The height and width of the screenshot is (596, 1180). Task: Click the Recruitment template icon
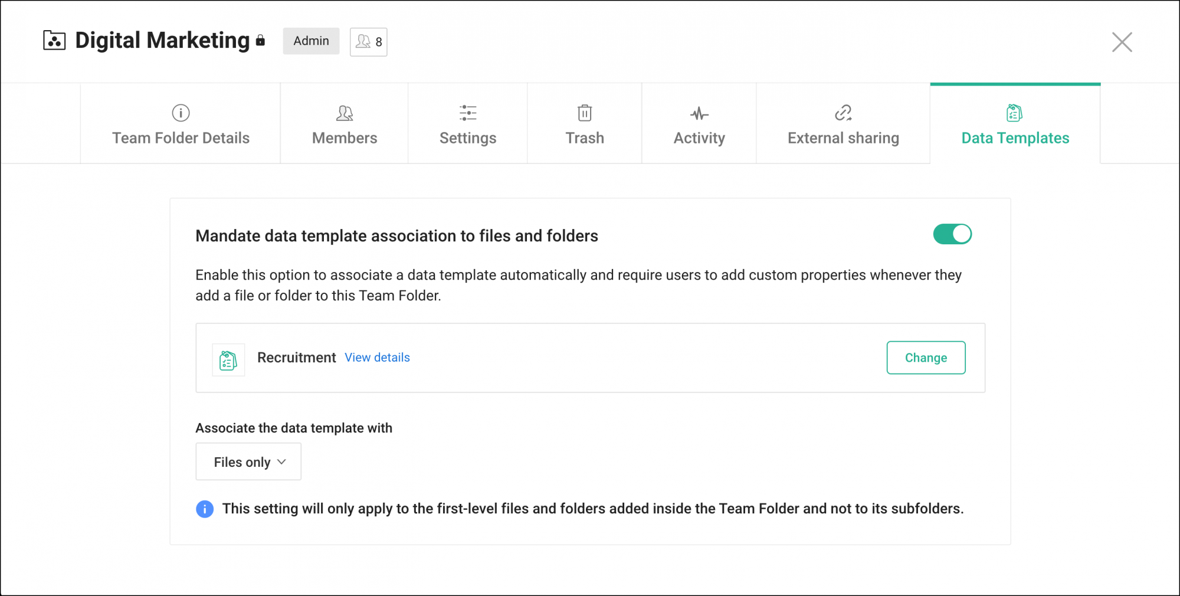pyautogui.click(x=228, y=359)
